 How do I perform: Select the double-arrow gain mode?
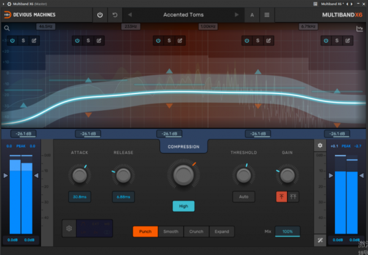(293, 197)
